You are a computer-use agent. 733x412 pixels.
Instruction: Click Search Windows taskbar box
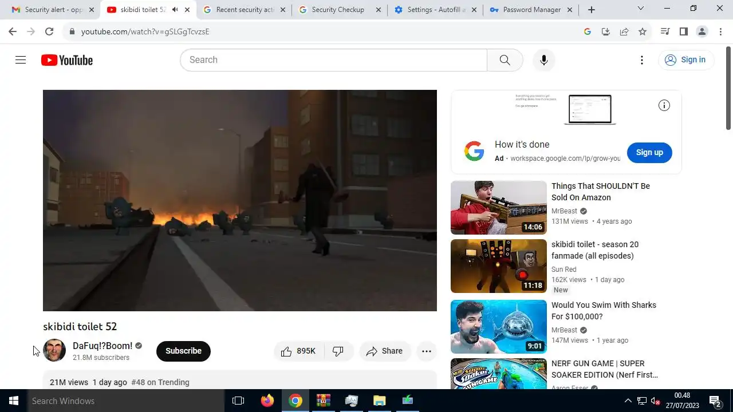pyautogui.click(x=126, y=401)
